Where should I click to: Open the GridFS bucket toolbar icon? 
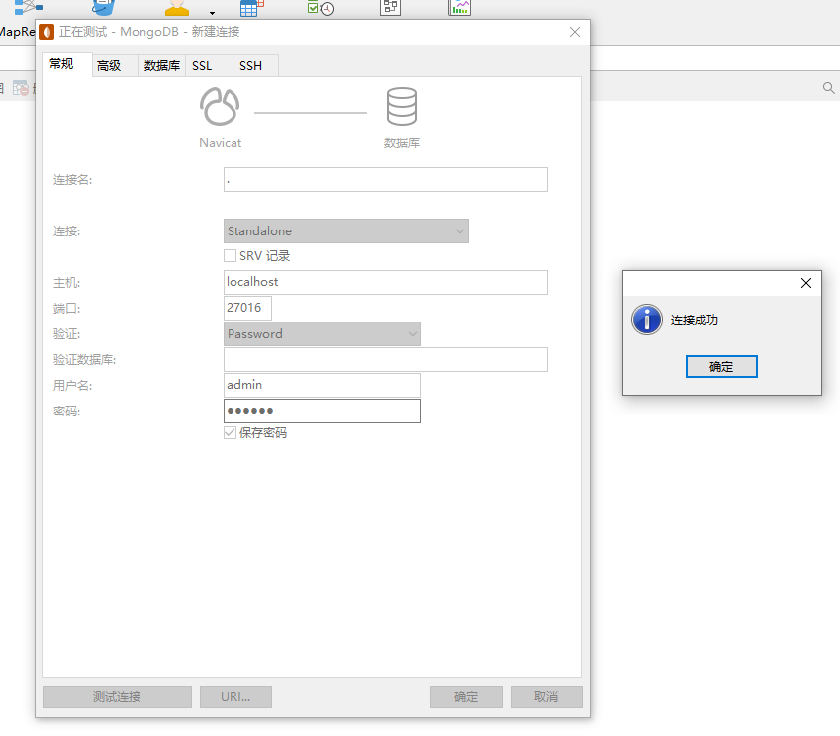tap(104, 8)
